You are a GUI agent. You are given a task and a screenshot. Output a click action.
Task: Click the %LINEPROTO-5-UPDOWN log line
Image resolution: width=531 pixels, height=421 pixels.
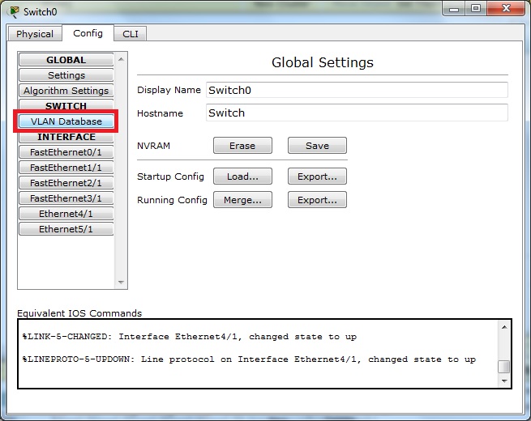click(x=249, y=359)
